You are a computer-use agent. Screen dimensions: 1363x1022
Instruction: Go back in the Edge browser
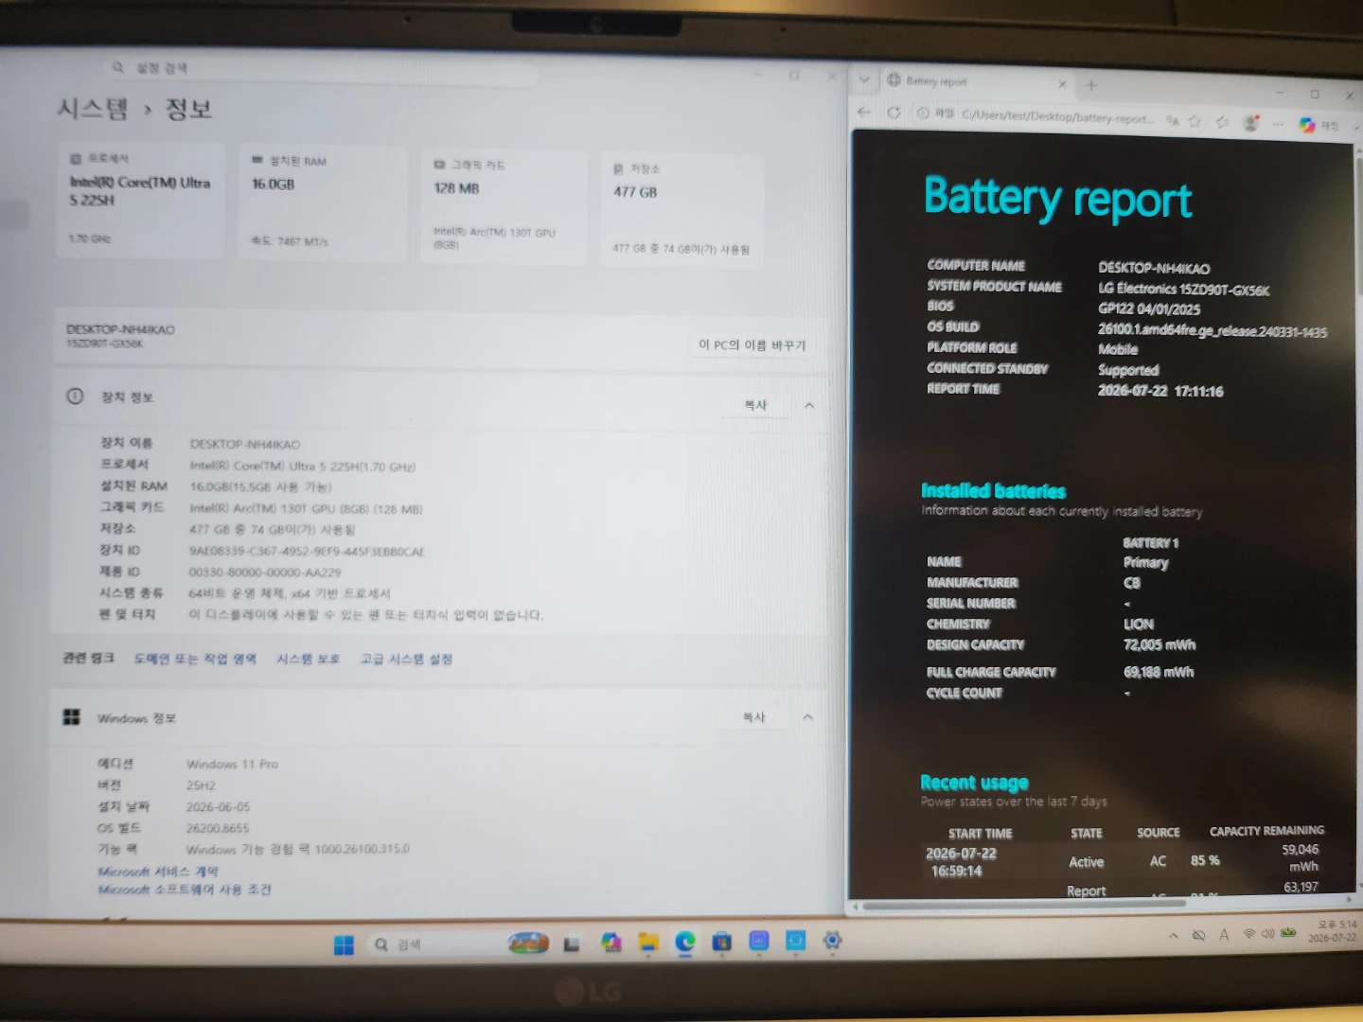point(864,112)
